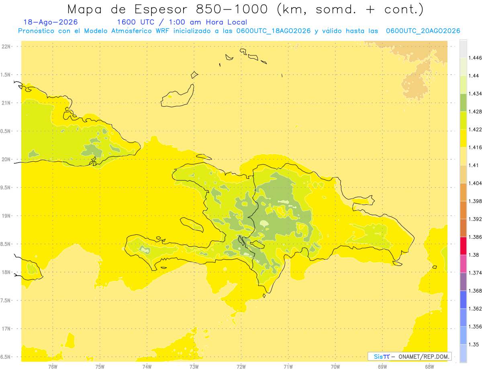Click the longitude label "71W"

288,367
